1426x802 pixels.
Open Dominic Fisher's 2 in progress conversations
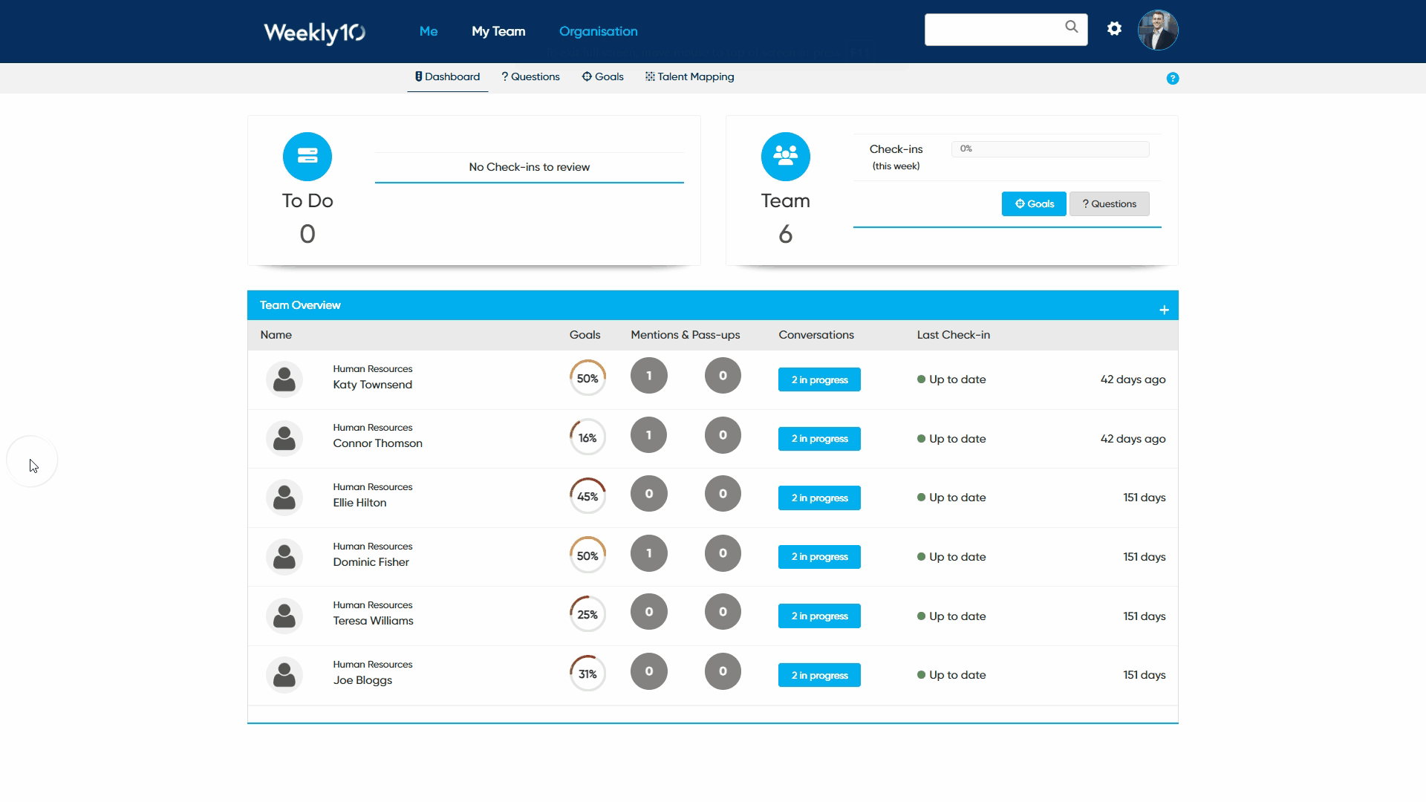click(819, 557)
